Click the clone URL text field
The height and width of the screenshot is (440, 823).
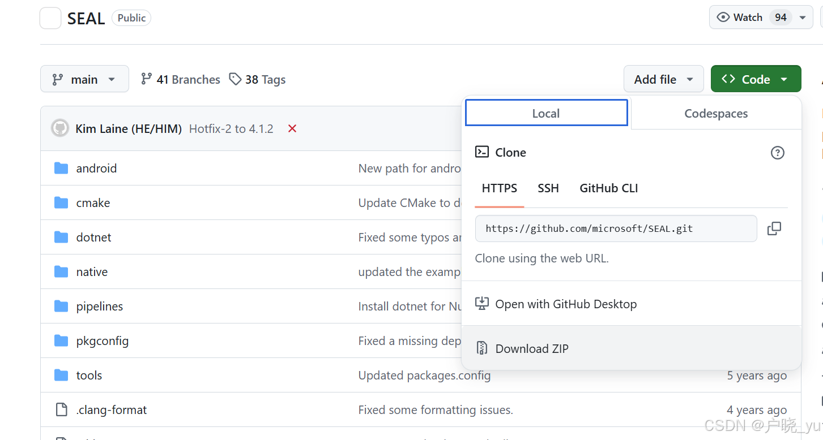[x=616, y=228]
